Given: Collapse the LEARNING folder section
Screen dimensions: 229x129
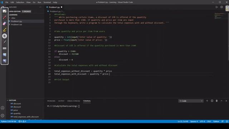Looking at the screenshot, I should [x=13, y=15].
